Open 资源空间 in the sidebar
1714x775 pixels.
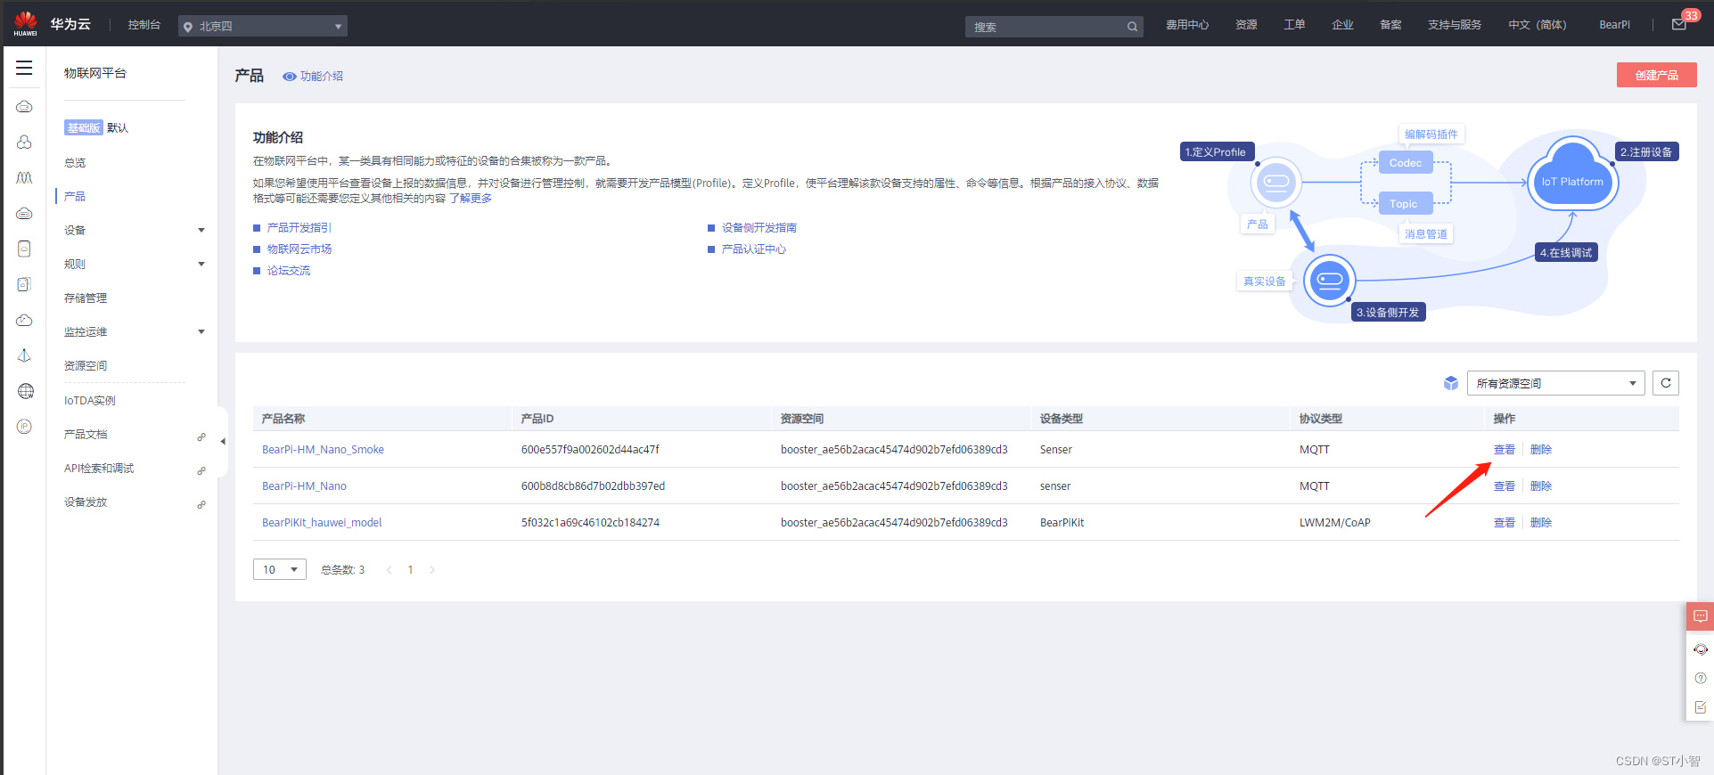click(86, 366)
